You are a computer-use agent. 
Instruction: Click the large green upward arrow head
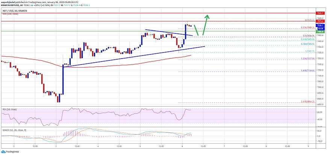click(x=207, y=16)
